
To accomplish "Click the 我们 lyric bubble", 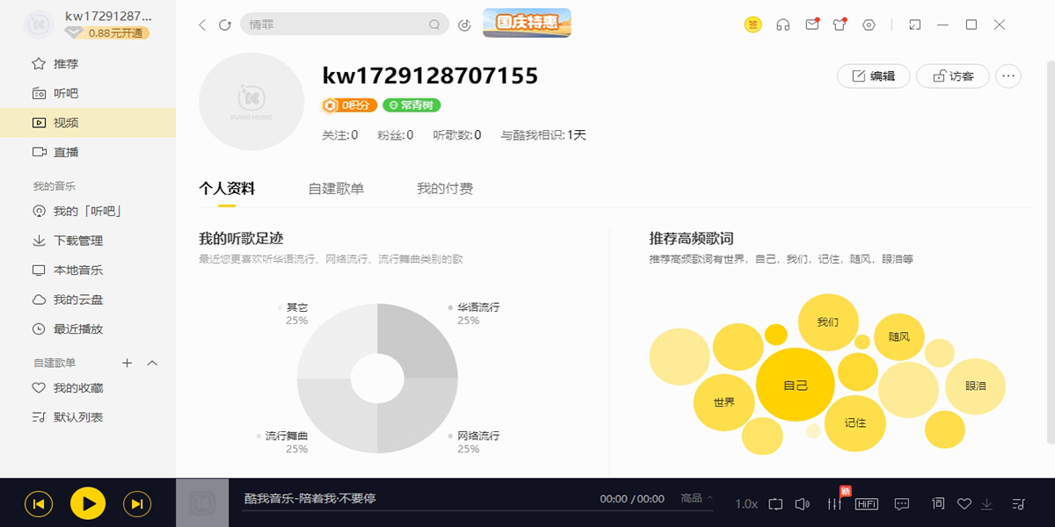I will [x=827, y=322].
